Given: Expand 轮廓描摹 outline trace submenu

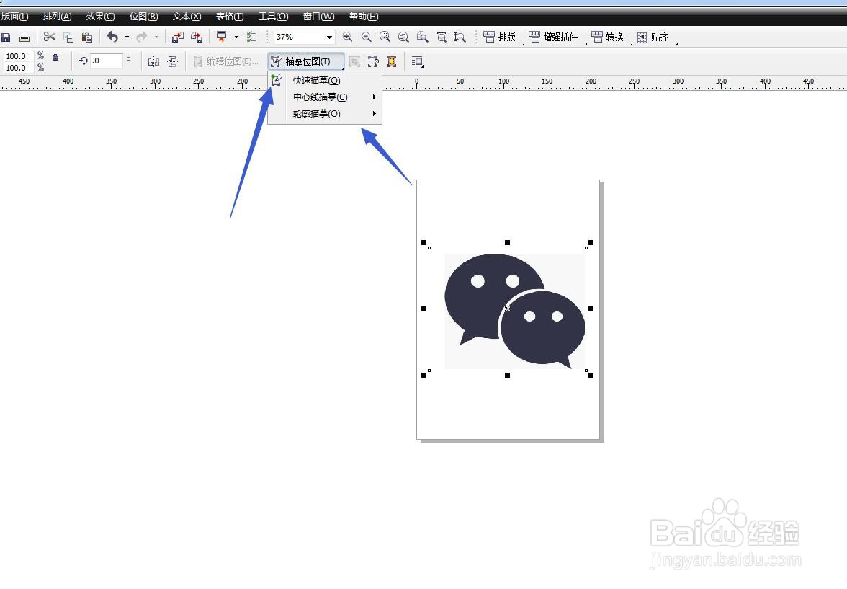Looking at the screenshot, I should click(x=325, y=114).
